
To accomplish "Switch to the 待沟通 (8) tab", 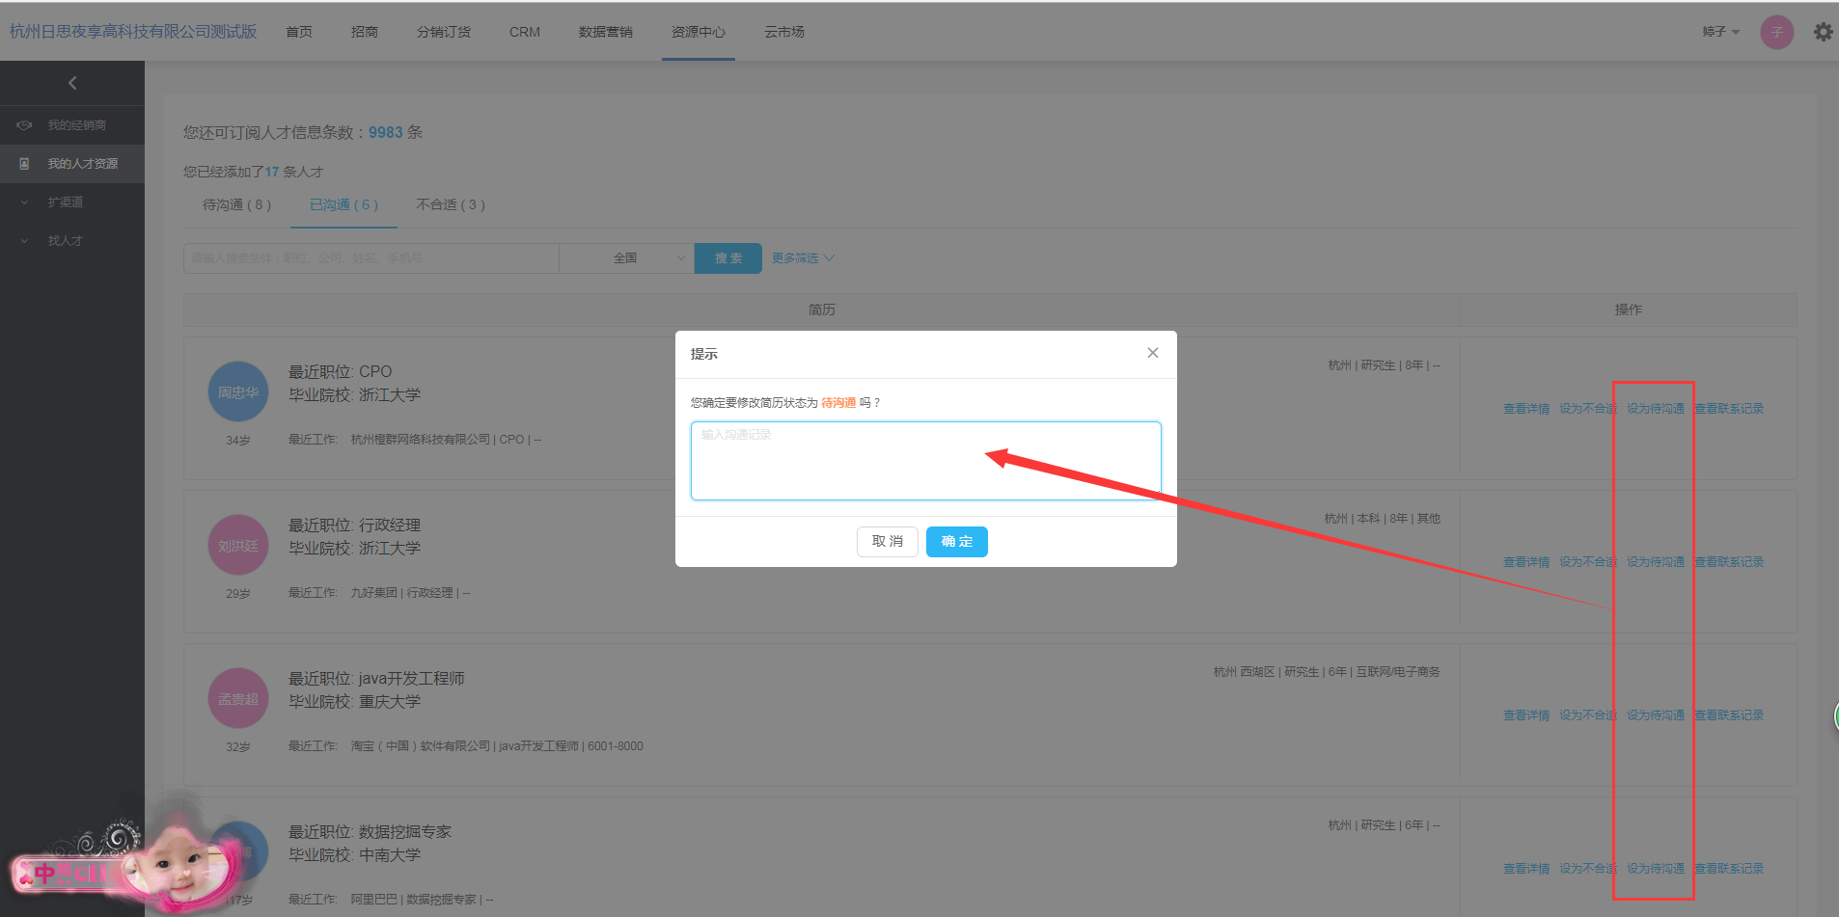I will [x=236, y=204].
